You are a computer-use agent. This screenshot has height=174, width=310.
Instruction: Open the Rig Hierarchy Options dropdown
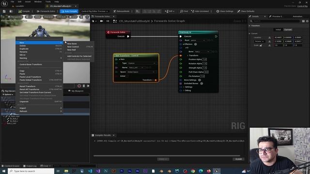(8, 95)
